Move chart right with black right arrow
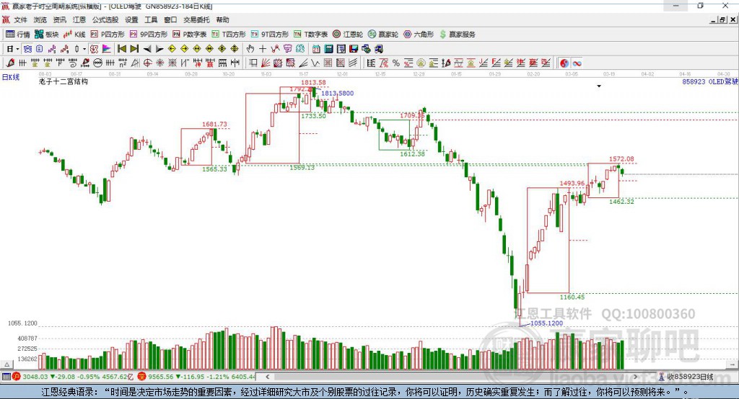This screenshot has width=739, height=399. pyautogui.click(x=159, y=48)
